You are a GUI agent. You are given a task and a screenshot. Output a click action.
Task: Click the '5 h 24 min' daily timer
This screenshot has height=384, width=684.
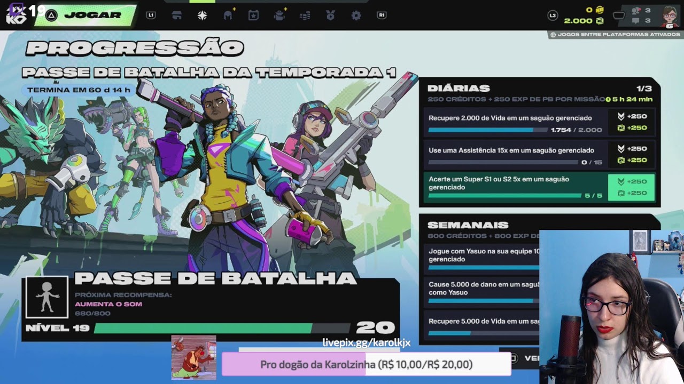pos(629,99)
